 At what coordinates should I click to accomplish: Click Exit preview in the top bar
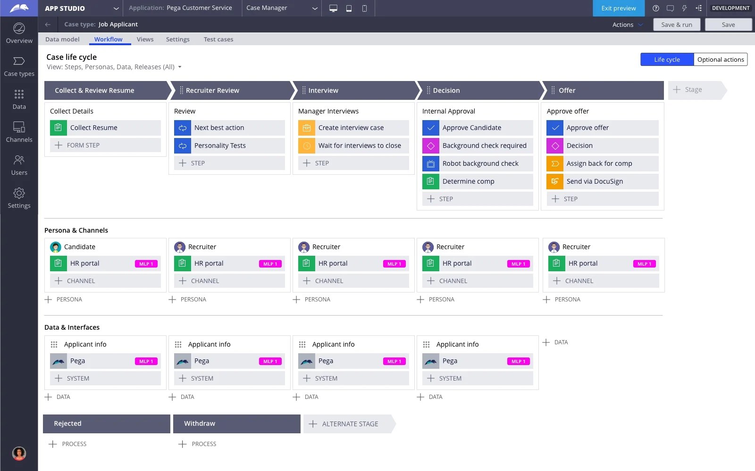coord(618,8)
